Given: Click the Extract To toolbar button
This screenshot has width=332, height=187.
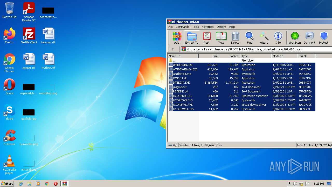Looking at the screenshot, I should (x=192, y=38).
